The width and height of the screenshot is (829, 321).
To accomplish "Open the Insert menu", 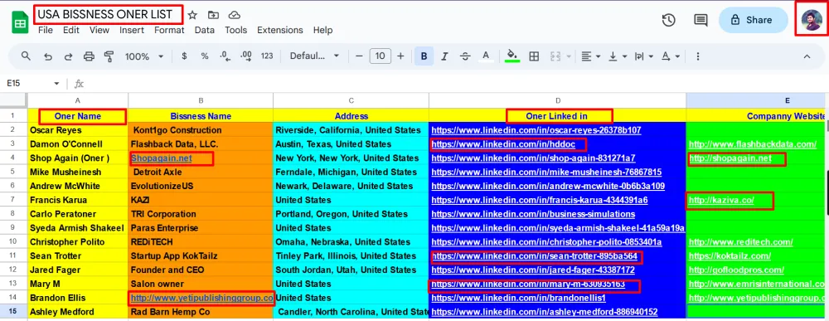I will [x=132, y=30].
